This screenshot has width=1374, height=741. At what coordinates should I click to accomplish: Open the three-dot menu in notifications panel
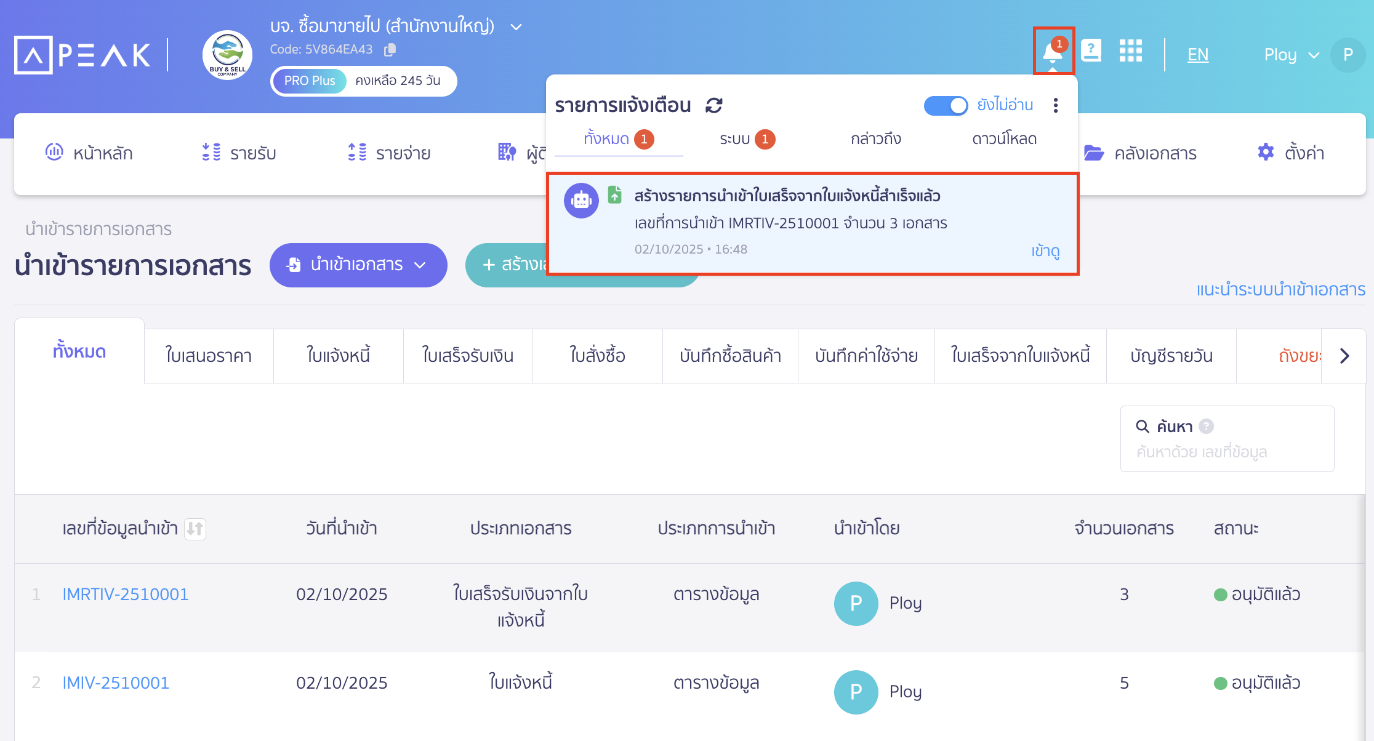[1055, 105]
